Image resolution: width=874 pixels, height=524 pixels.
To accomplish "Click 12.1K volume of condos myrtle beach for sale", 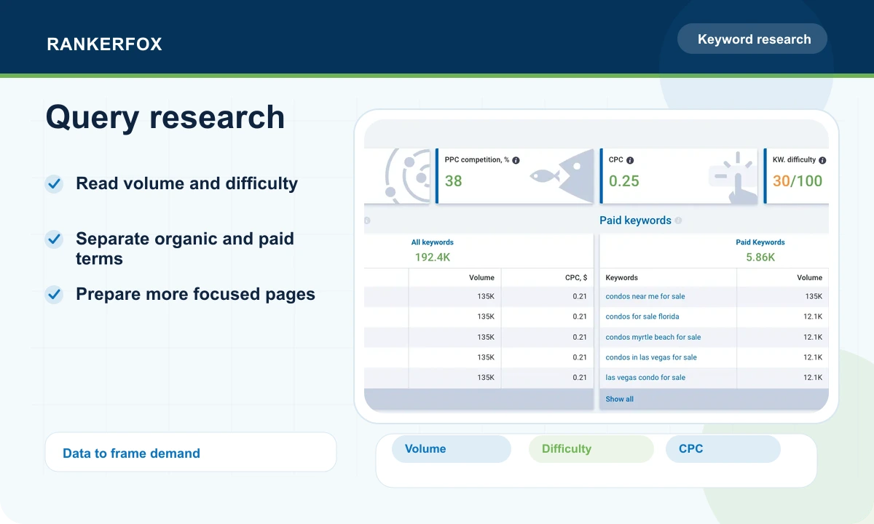I will pos(813,337).
